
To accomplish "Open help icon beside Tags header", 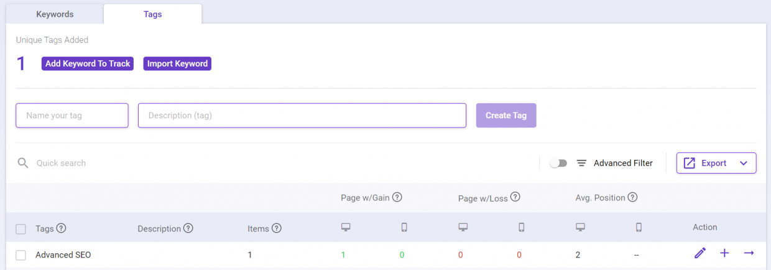I will tap(62, 228).
